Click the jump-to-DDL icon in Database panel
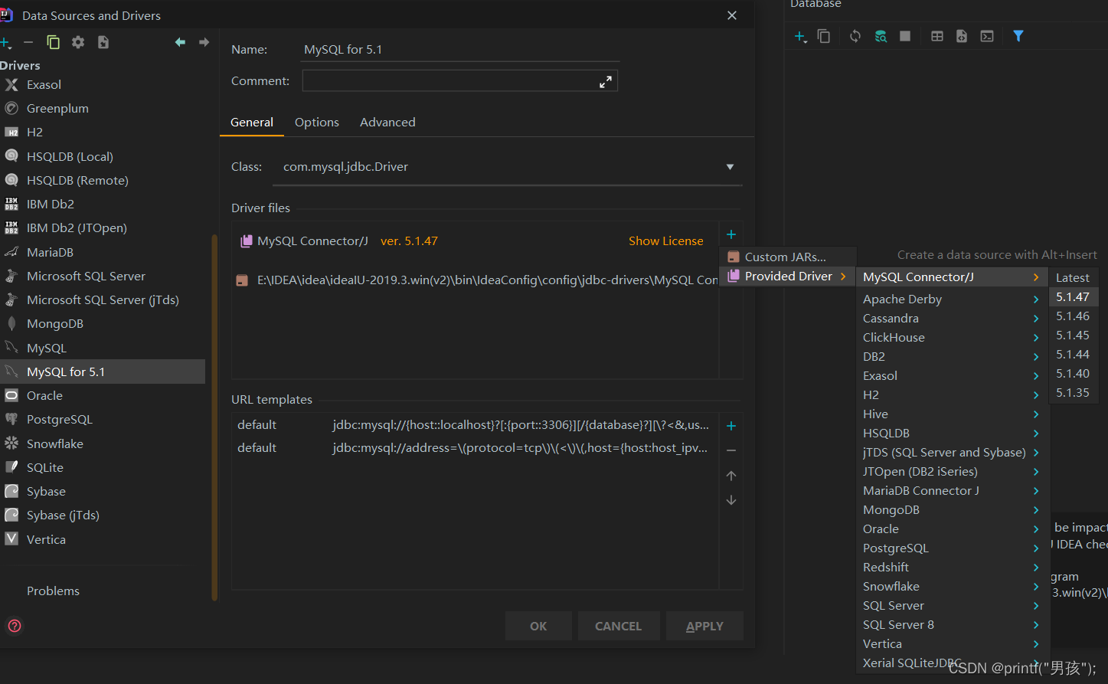Viewport: 1108px width, 684px height. (x=962, y=36)
